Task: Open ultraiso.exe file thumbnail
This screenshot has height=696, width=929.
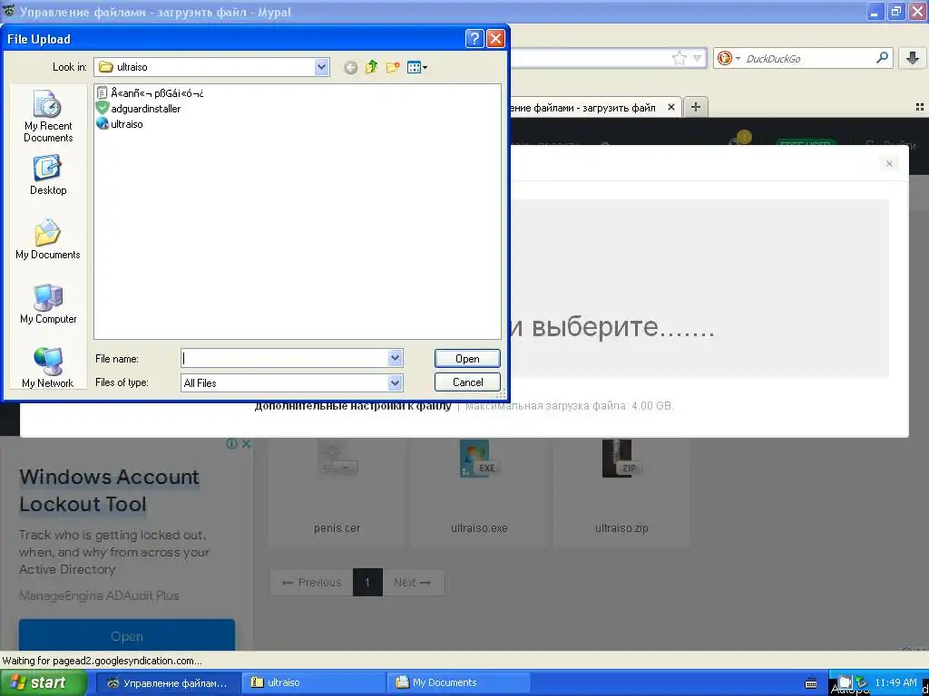Action: click(479, 492)
